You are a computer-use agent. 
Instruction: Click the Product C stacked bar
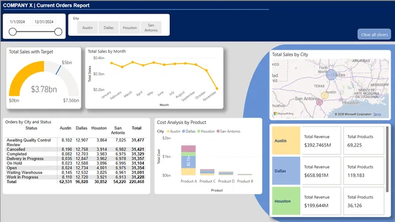click(x=207, y=172)
